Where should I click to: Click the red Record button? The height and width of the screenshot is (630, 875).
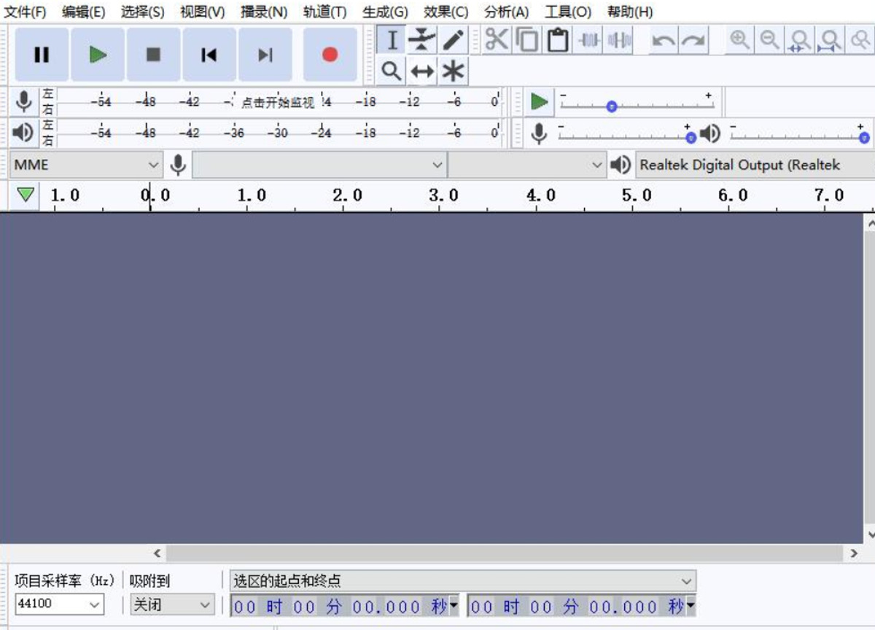330,55
